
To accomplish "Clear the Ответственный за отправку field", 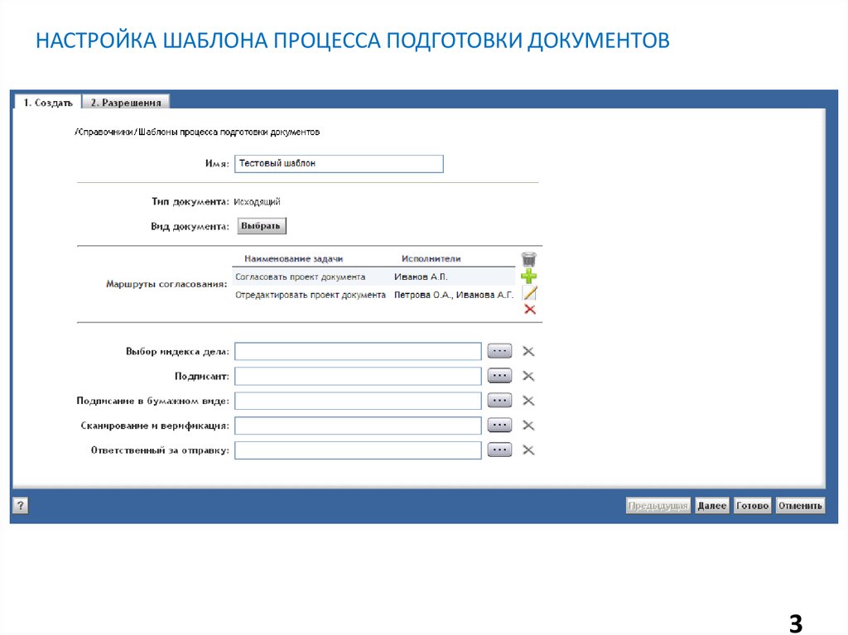I will tap(528, 450).
